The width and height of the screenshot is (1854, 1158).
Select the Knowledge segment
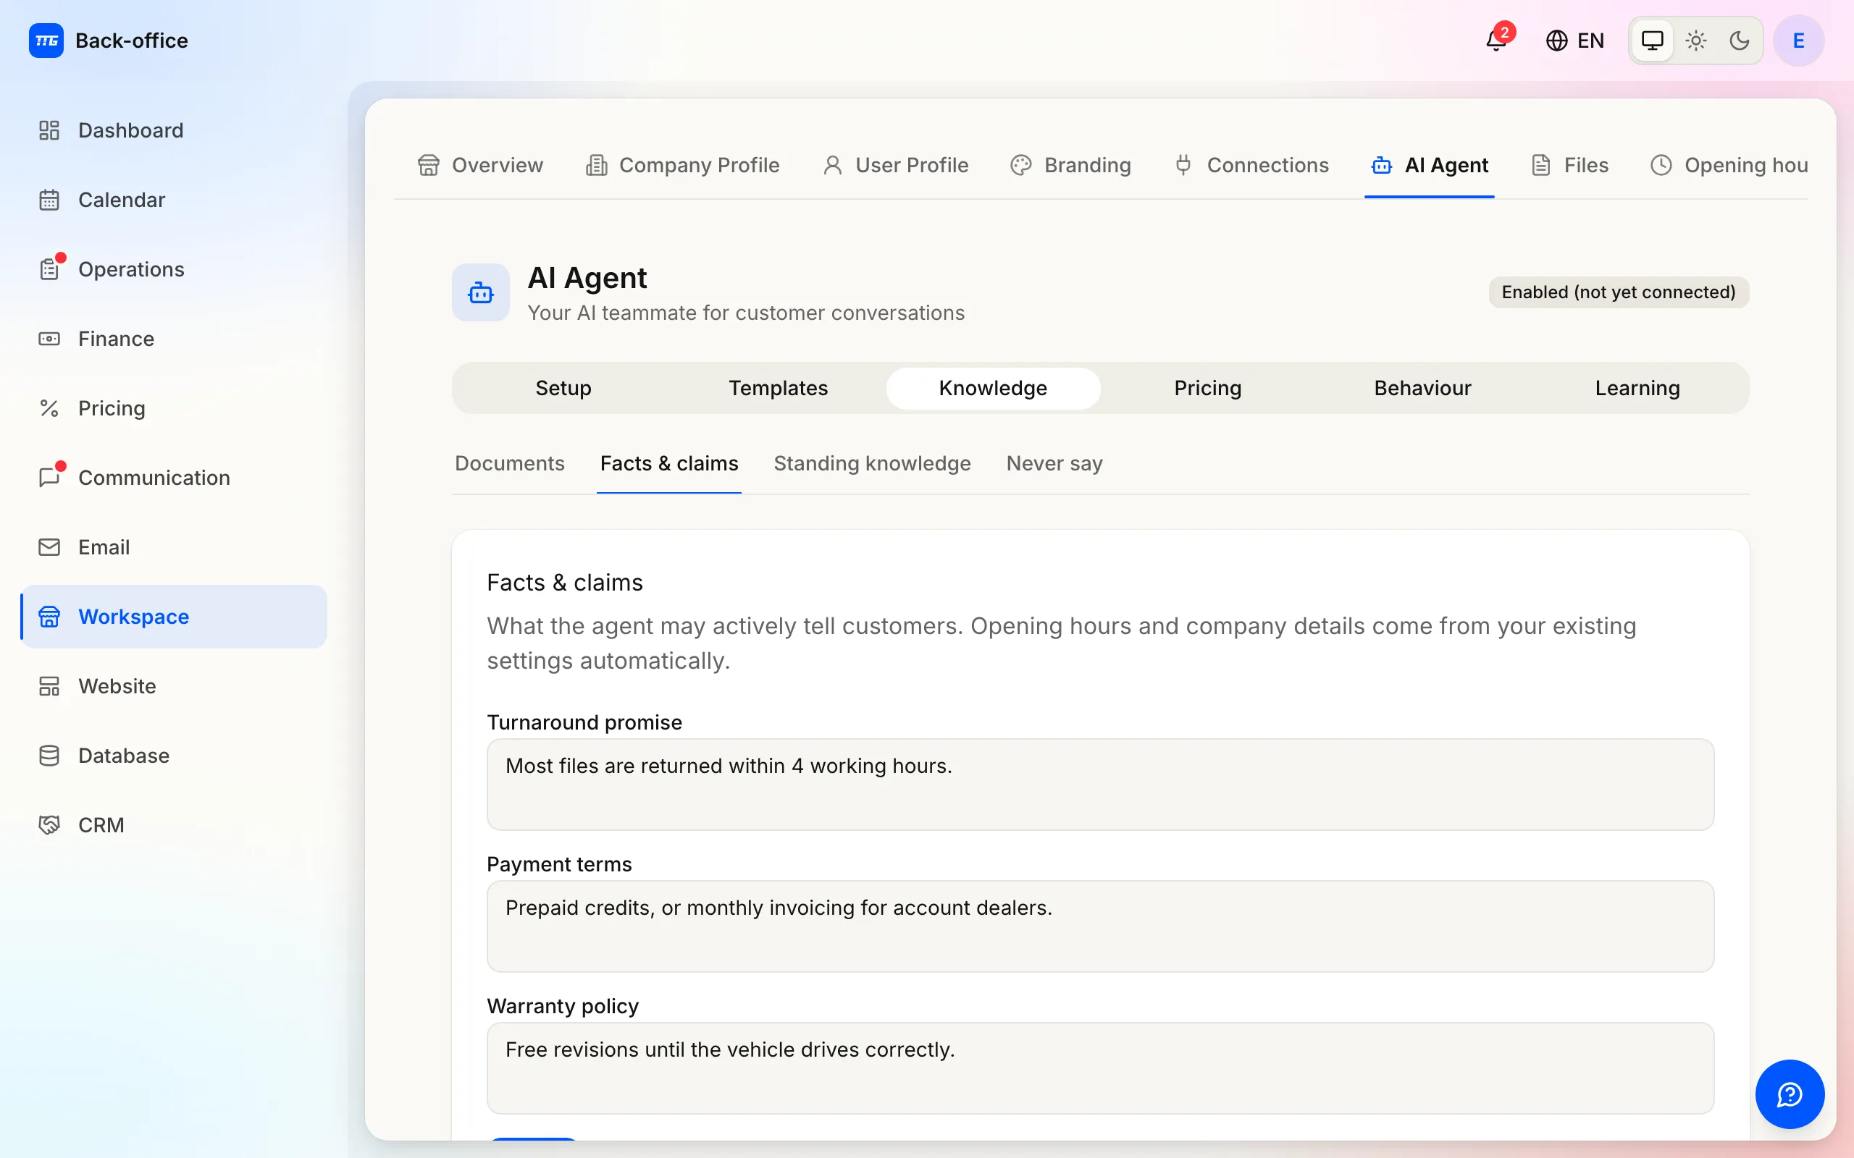point(993,389)
